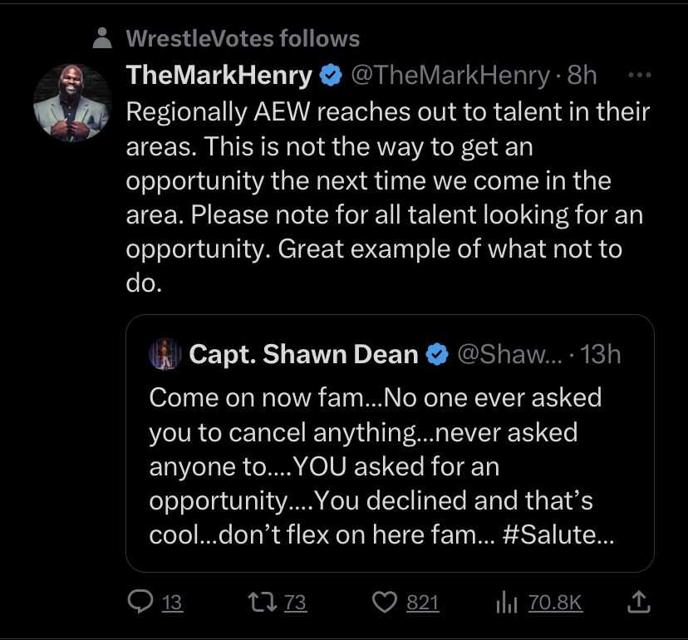Click the person icon beside WrestleVotes follows
The height and width of the screenshot is (640, 688).
click(102, 38)
